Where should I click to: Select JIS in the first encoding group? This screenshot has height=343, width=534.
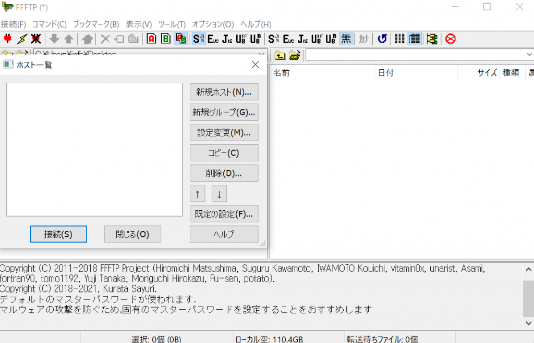[227, 39]
